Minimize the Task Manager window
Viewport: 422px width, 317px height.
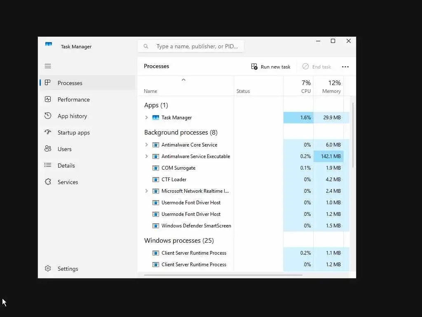coord(318,41)
